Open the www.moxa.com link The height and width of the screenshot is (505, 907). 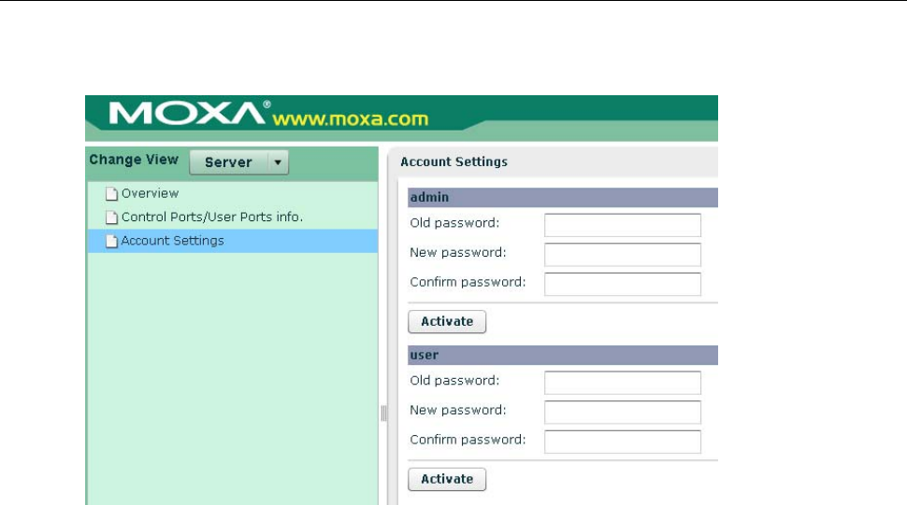[x=351, y=119]
